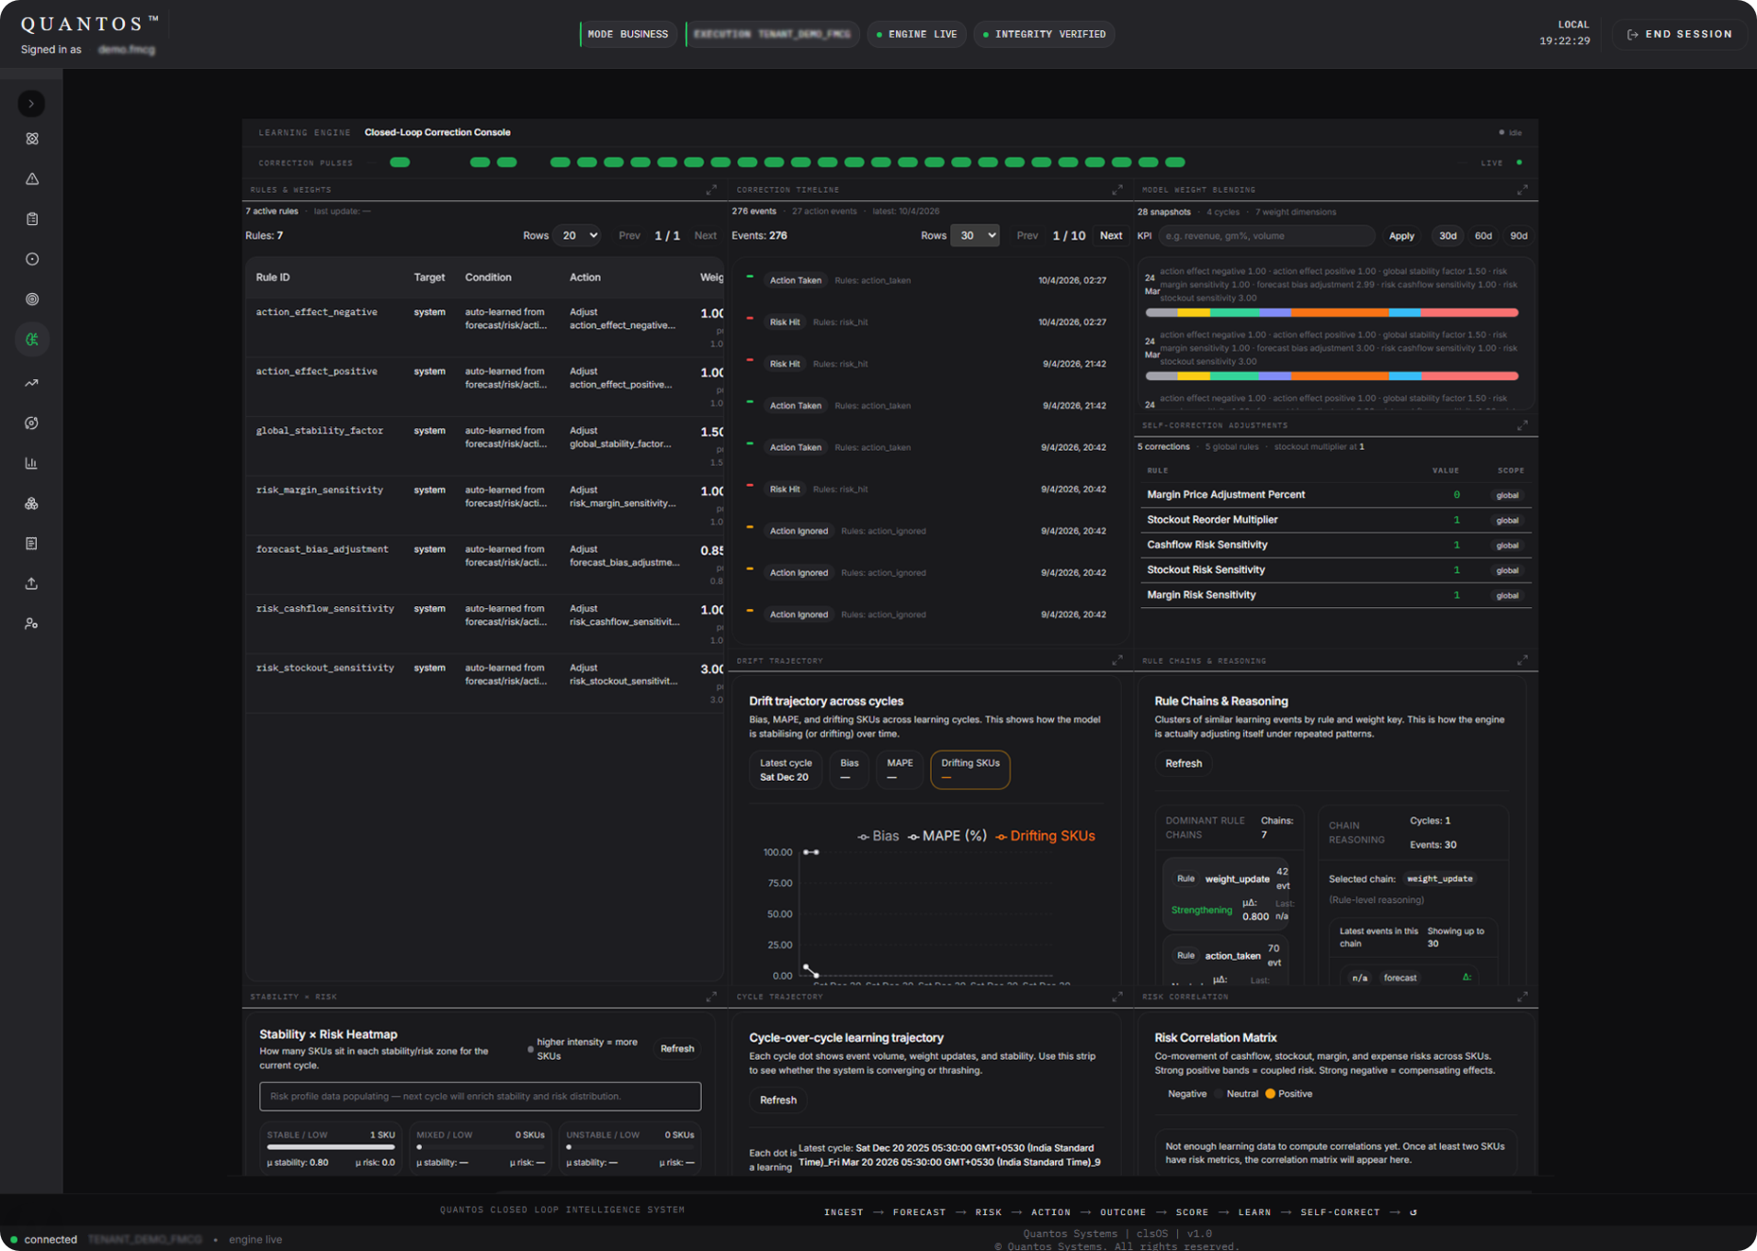
Task: Open the receipt icon in the sidebar
Action: point(32,544)
